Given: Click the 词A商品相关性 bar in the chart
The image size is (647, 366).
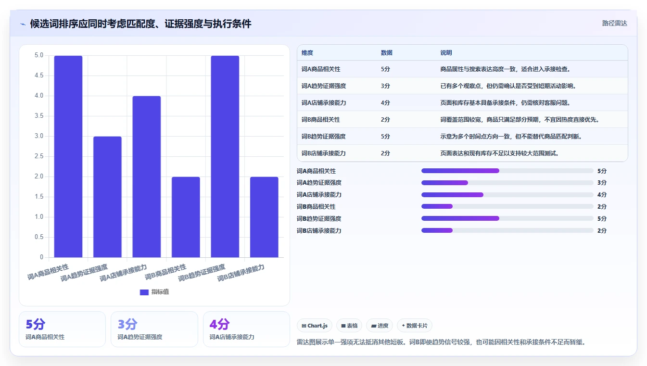Looking at the screenshot, I should click(x=68, y=156).
